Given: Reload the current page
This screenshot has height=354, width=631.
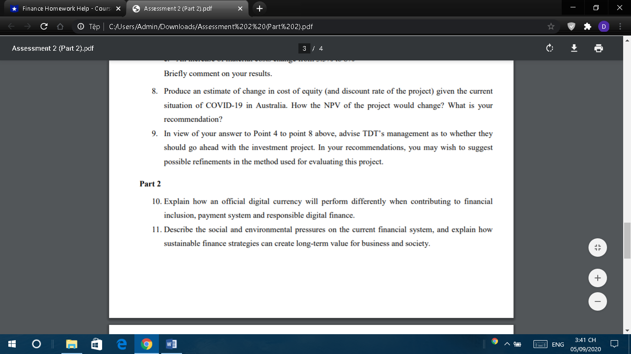Looking at the screenshot, I should (x=43, y=26).
